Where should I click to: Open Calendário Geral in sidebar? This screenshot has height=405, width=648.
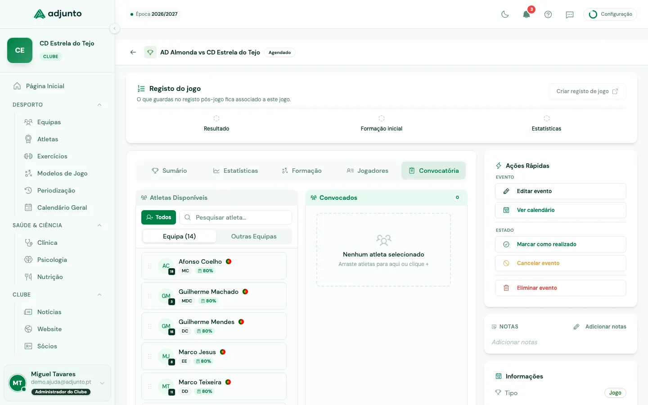(x=63, y=207)
